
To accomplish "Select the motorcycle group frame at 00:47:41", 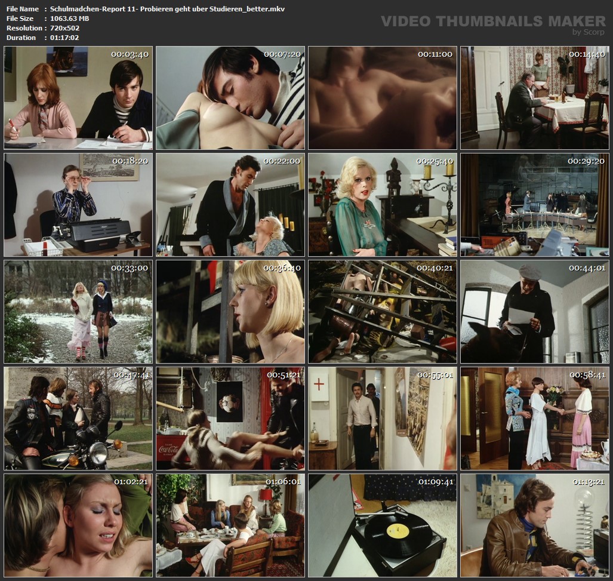I will (x=78, y=418).
